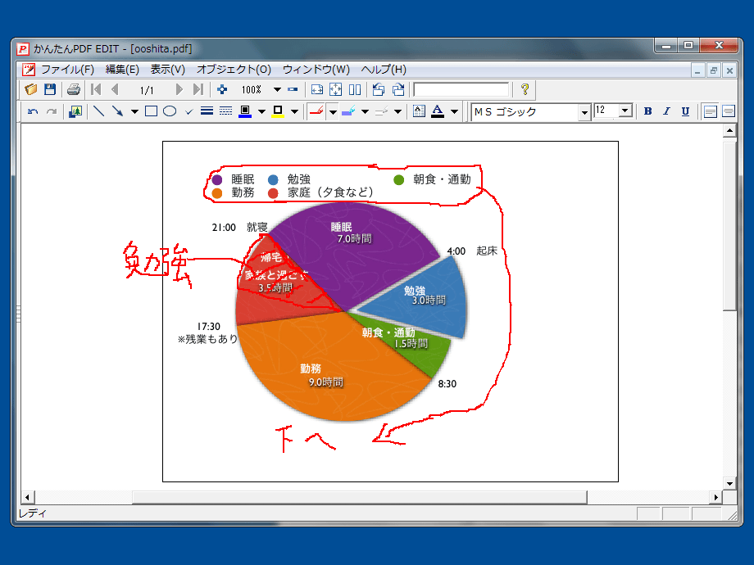The image size is (754, 565).
Task: Click the horizontal scrollbar left arrow
Action: click(x=27, y=497)
